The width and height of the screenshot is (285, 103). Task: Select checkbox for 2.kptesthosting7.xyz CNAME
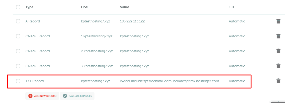(18, 51)
